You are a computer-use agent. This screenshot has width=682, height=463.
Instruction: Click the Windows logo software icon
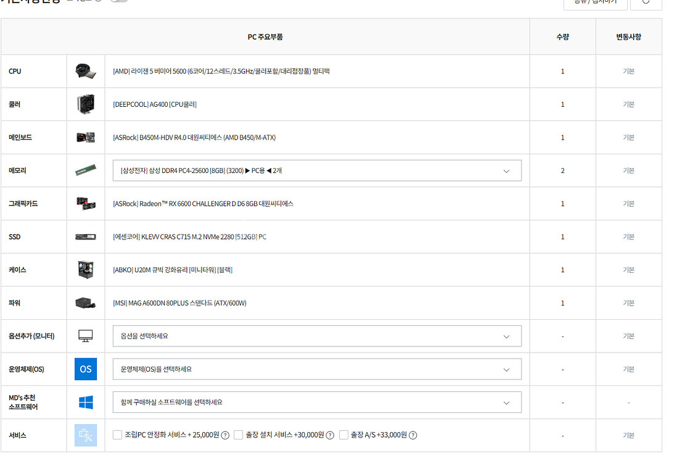[x=86, y=403]
